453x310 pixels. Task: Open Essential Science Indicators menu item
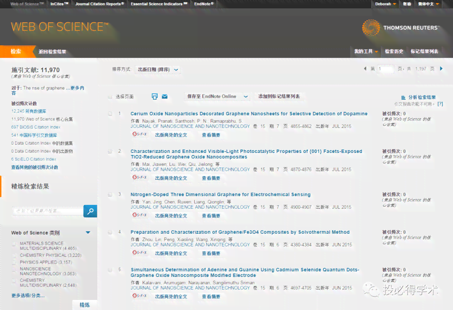tap(159, 4)
